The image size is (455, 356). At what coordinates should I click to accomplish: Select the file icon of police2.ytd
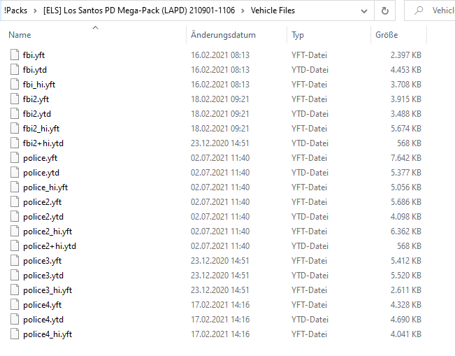coord(15,216)
